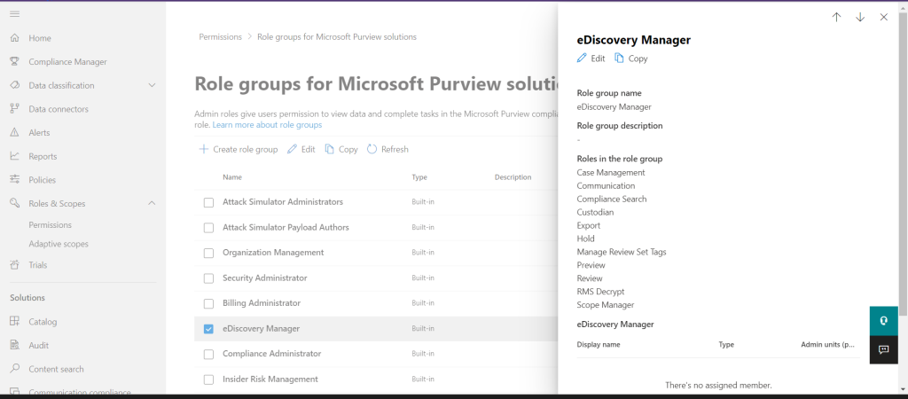Check the Attack Simulator Payload Authors checkbox
908x399 pixels.
(208, 228)
